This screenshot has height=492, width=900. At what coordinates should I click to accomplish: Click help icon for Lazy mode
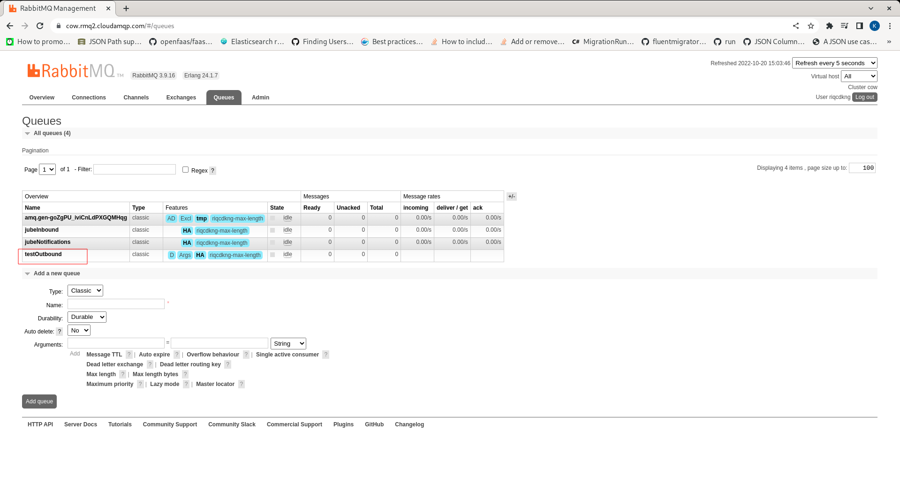[x=186, y=384]
